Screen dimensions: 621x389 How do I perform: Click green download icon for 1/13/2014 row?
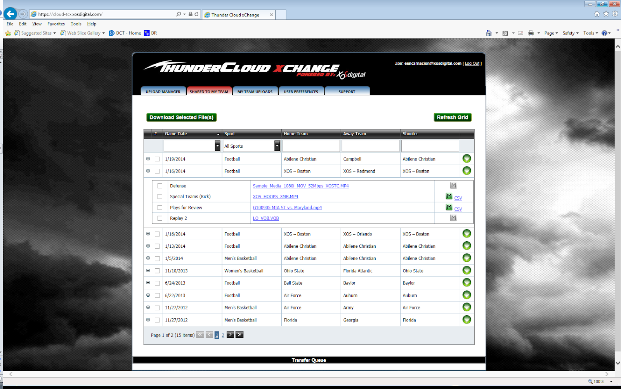click(x=467, y=246)
